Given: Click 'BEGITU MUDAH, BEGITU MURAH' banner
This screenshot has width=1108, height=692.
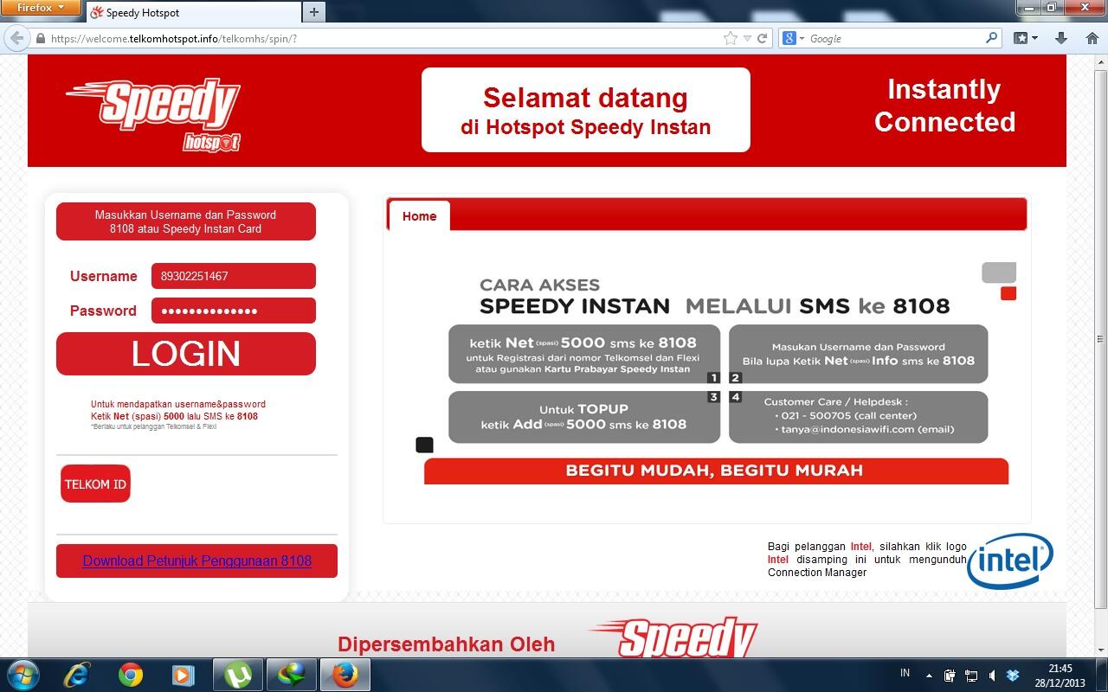Looking at the screenshot, I should point(716,471).
